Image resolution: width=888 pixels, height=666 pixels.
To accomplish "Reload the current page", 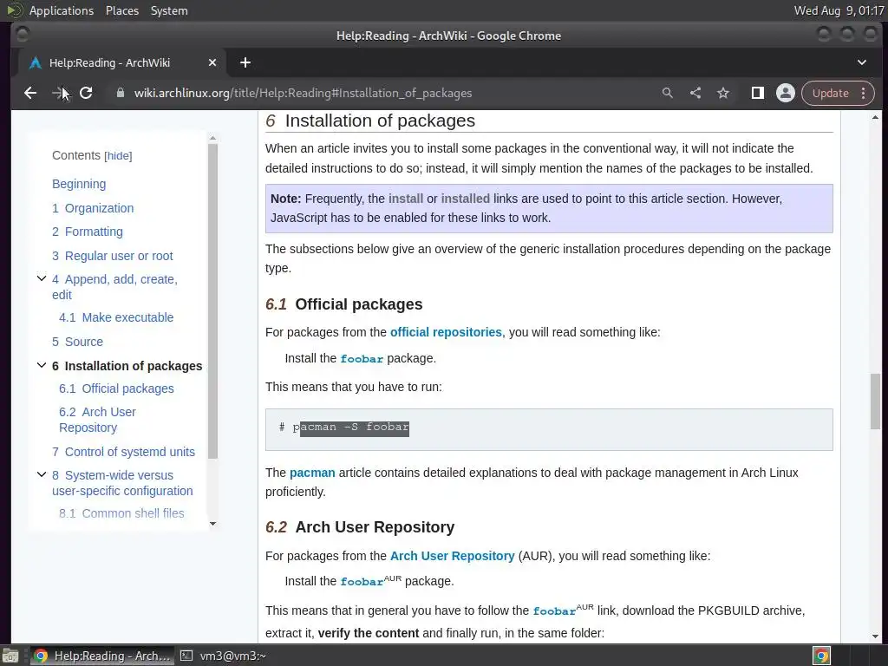I will pos(86,93).
